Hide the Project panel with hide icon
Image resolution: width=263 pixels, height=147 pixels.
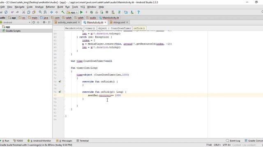tap(50, 22)
